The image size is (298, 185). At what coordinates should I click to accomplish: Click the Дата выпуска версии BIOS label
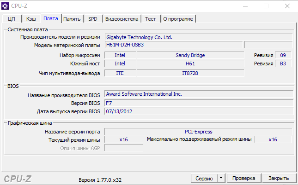(68, 111)
